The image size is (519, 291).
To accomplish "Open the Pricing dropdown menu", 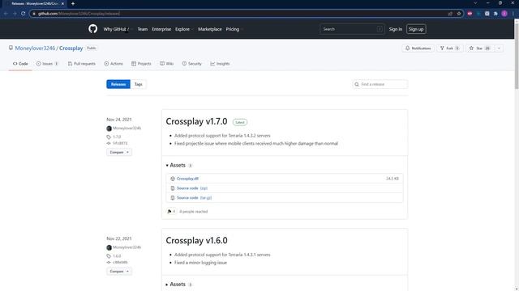I will (x=234, y=29).
